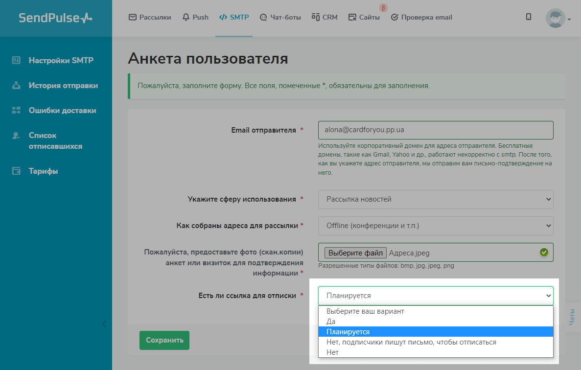Click the delivery errors icon in sidebar
Screen dimensions: 581x370
[x=16, y=111]
